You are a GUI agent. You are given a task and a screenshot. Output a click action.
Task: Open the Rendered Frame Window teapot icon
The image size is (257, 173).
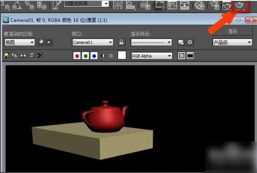(227, 6)
